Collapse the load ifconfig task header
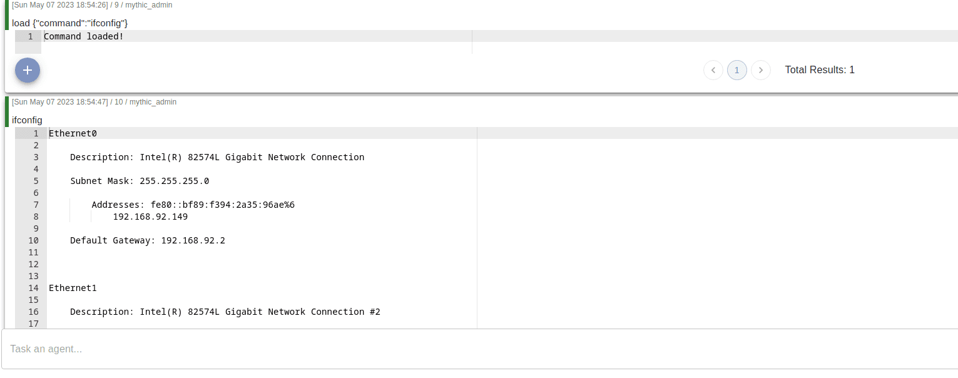The image size is (958, 378). click(x=70, y=23)
